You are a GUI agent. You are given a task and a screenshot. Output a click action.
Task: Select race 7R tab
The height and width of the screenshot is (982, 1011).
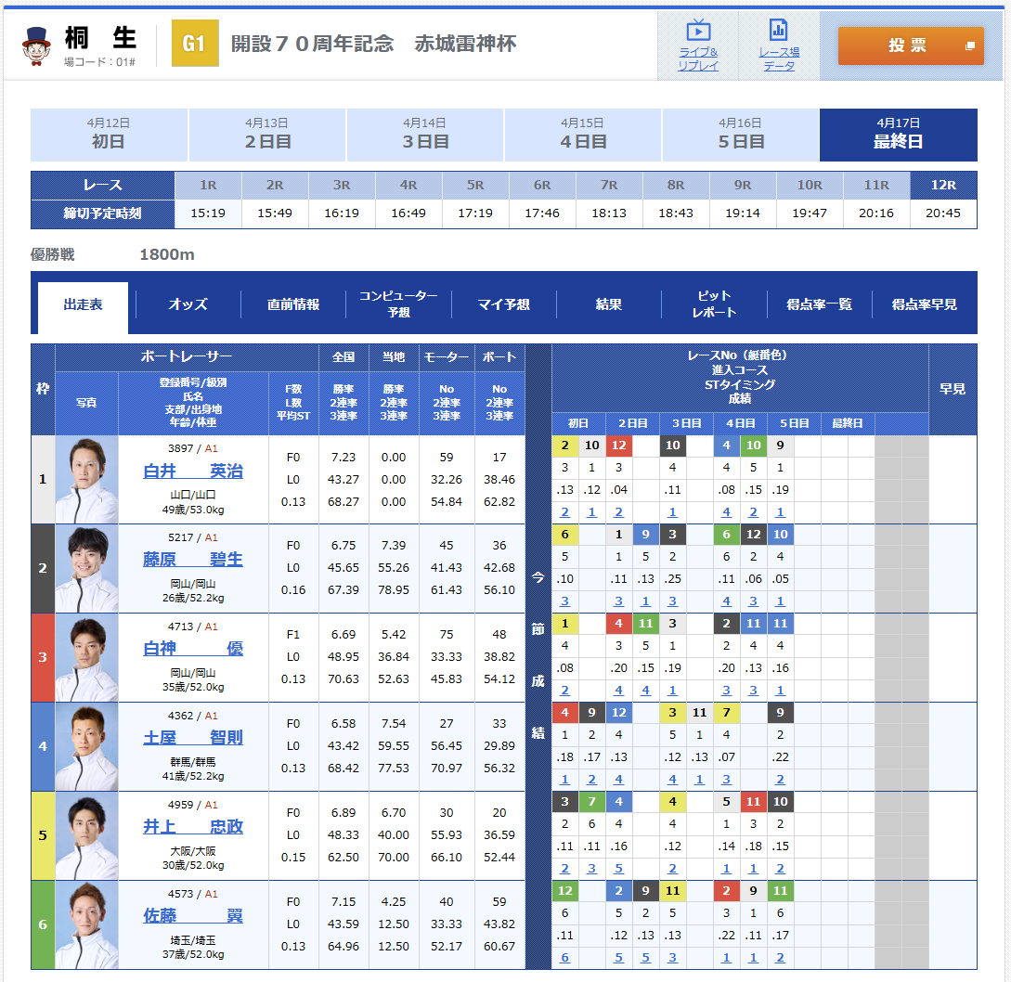coord(609,185)
